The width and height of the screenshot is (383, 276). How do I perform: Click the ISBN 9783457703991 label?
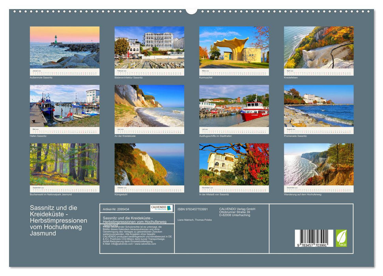click(192, 209)
